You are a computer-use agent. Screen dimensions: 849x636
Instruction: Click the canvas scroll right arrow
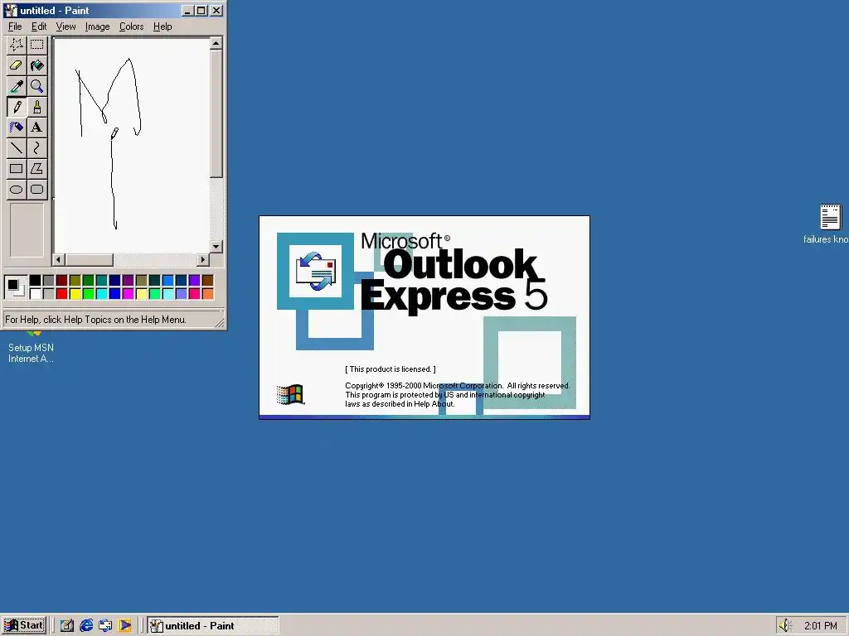[x=203, y=259]
